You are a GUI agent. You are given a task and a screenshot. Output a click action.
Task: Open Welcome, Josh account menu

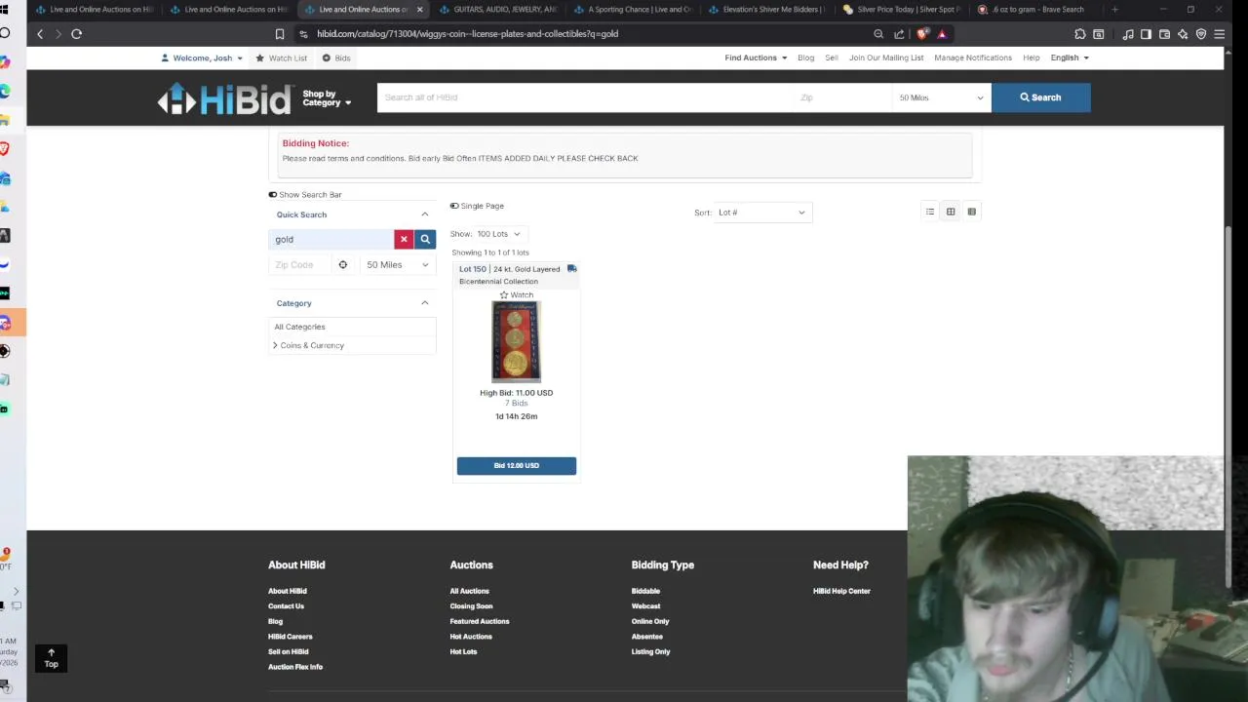click(x=203, y=58)
